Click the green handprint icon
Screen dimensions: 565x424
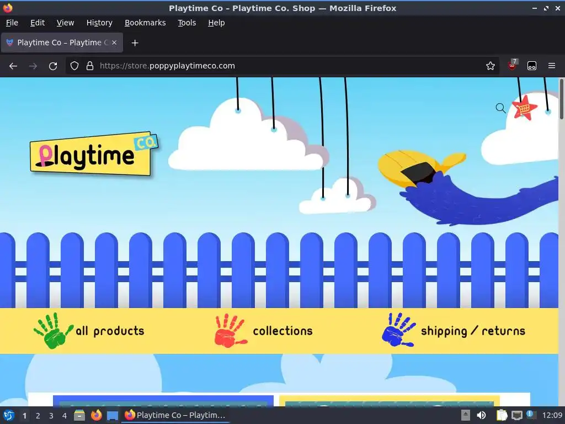(54, 330)
